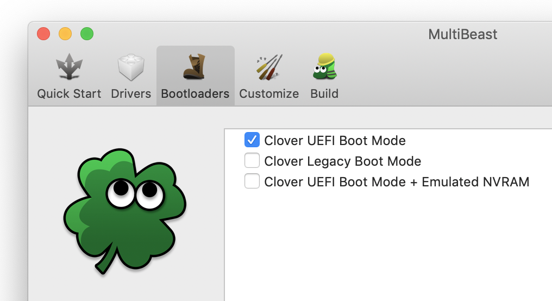Viewport: 552px width, 301px height.
Task: Go to the Build tab label
Action: 324,93
